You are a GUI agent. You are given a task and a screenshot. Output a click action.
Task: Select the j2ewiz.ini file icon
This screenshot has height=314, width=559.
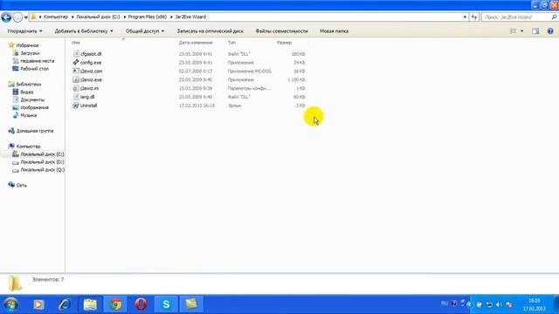point(76,88)
